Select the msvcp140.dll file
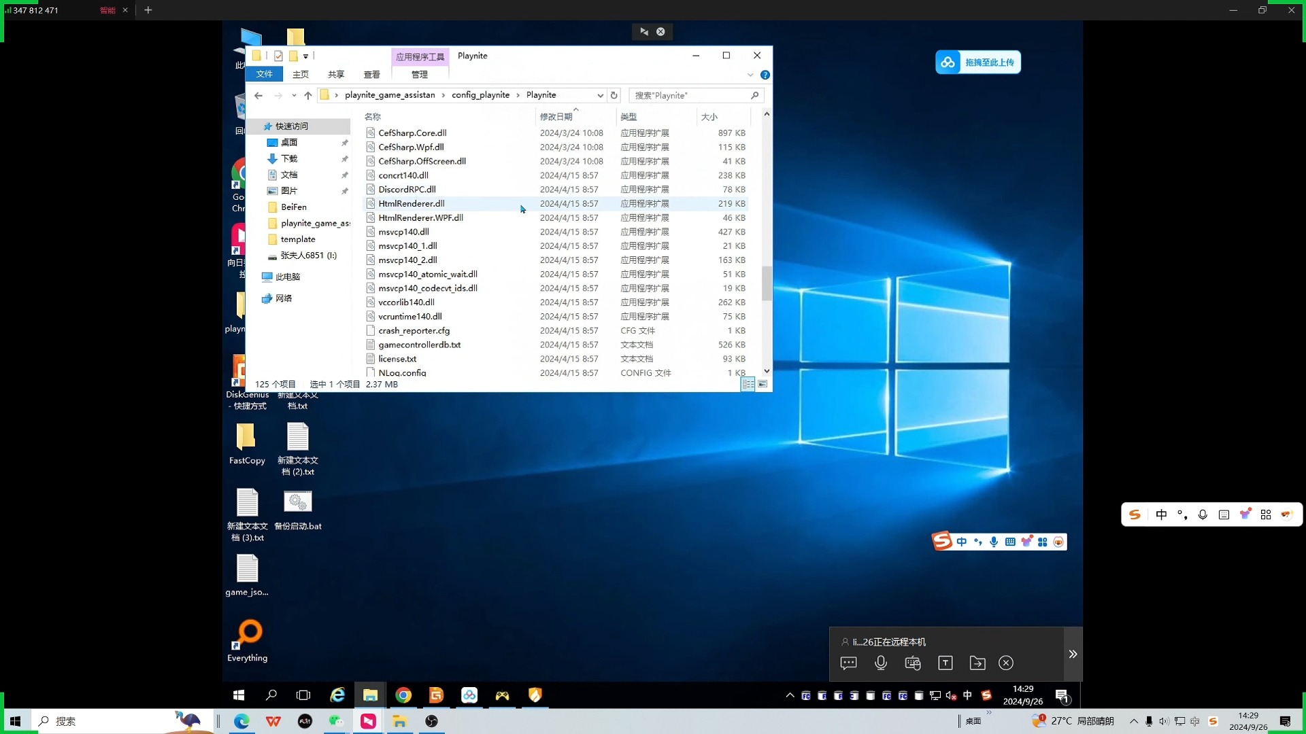 point(403,232)
